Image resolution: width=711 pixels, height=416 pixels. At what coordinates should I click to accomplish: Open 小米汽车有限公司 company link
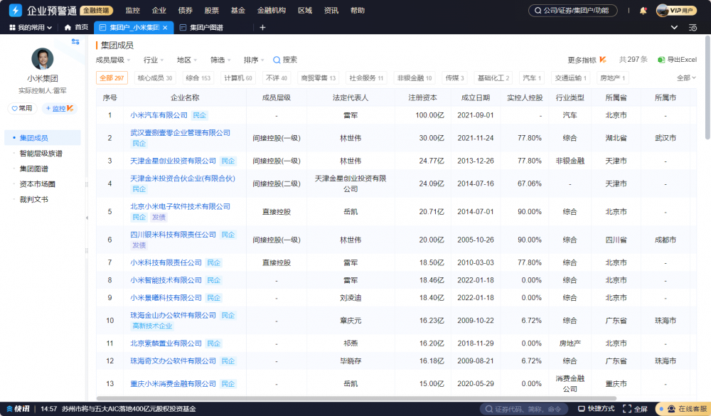click(x=159, y=115)
